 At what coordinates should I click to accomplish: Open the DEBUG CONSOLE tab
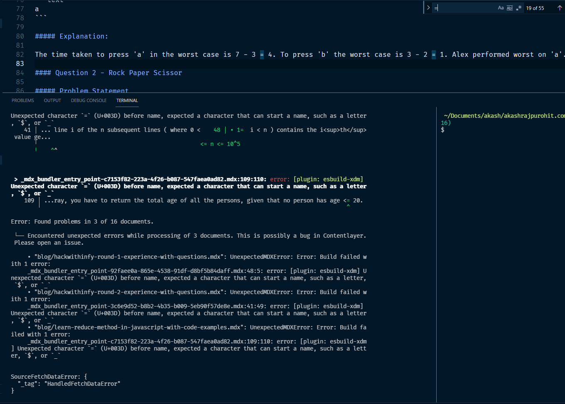point(88,100)
